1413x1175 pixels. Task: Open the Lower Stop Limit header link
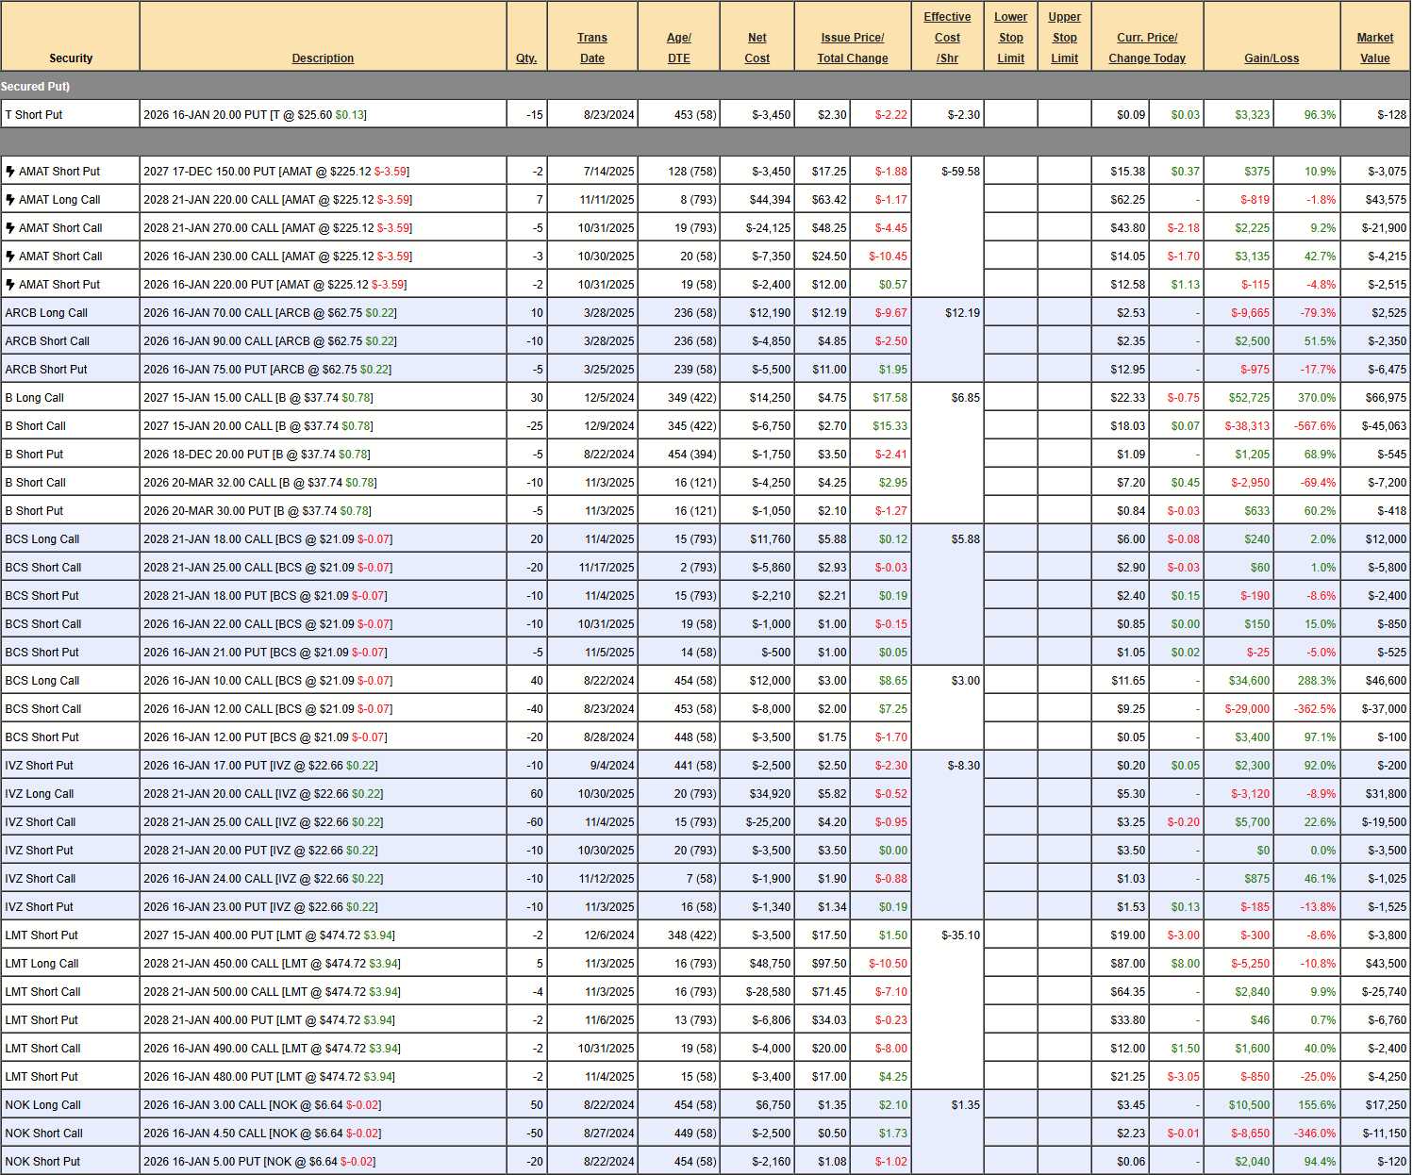(x=1010, y=38)
